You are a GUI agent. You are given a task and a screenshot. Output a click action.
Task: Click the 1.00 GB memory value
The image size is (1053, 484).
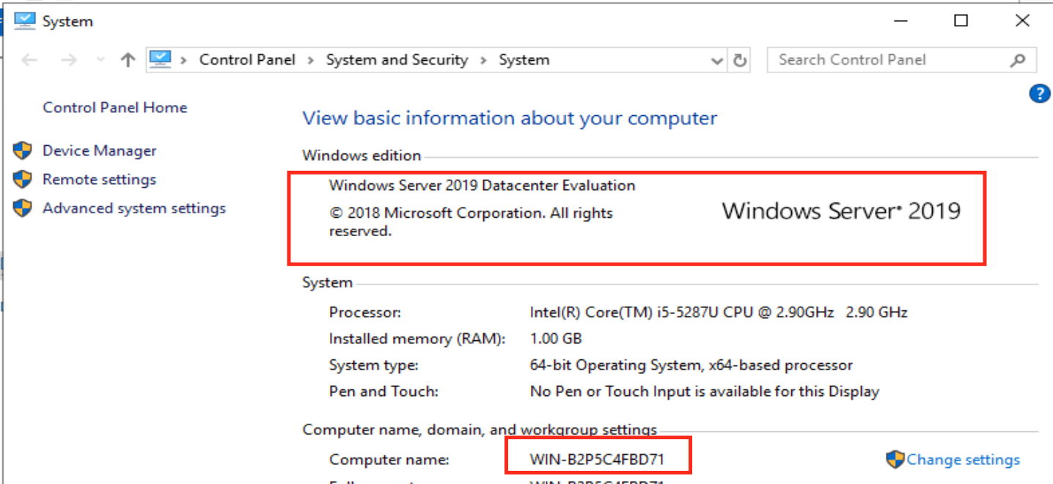point(556,339)
